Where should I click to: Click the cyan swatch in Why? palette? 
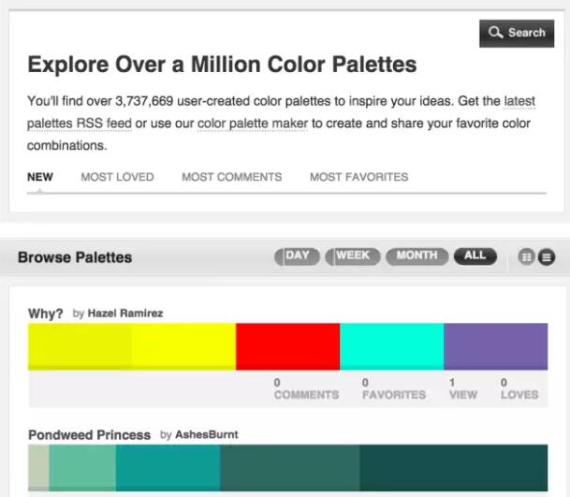click(x=391, y=346)
